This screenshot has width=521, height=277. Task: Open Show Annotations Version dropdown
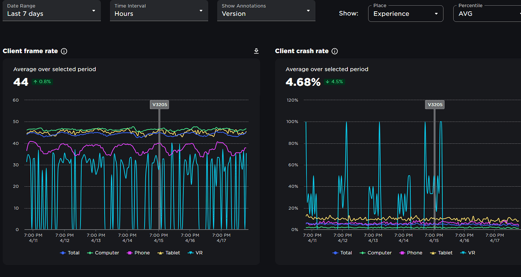pyautogui.click(x=266, y=11)
